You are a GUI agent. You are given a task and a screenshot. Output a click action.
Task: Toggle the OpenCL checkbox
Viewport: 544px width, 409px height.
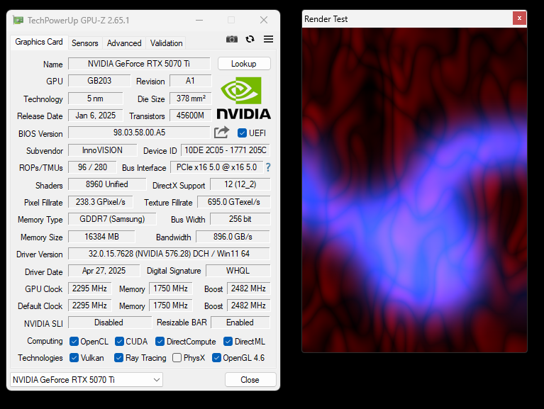(x=74, y=342)
